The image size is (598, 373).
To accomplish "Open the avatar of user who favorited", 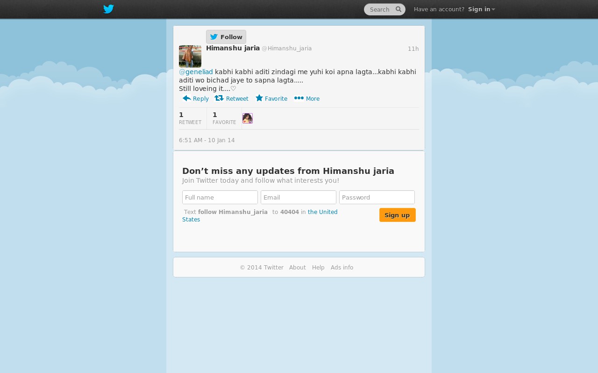I will pyautogui.click(x=248, y=118).
